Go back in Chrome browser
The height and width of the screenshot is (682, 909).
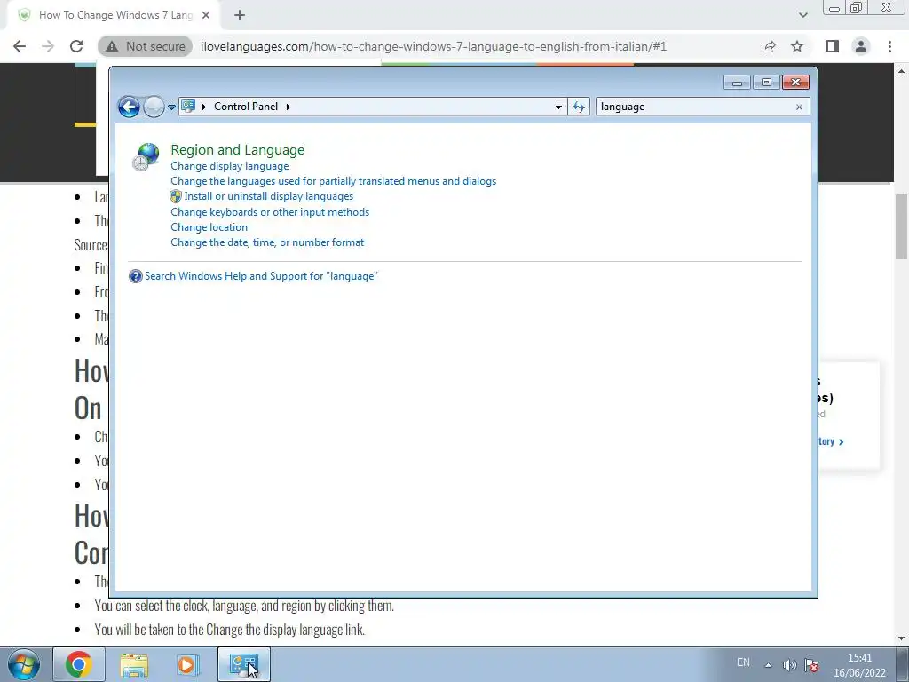pos(20,46)
